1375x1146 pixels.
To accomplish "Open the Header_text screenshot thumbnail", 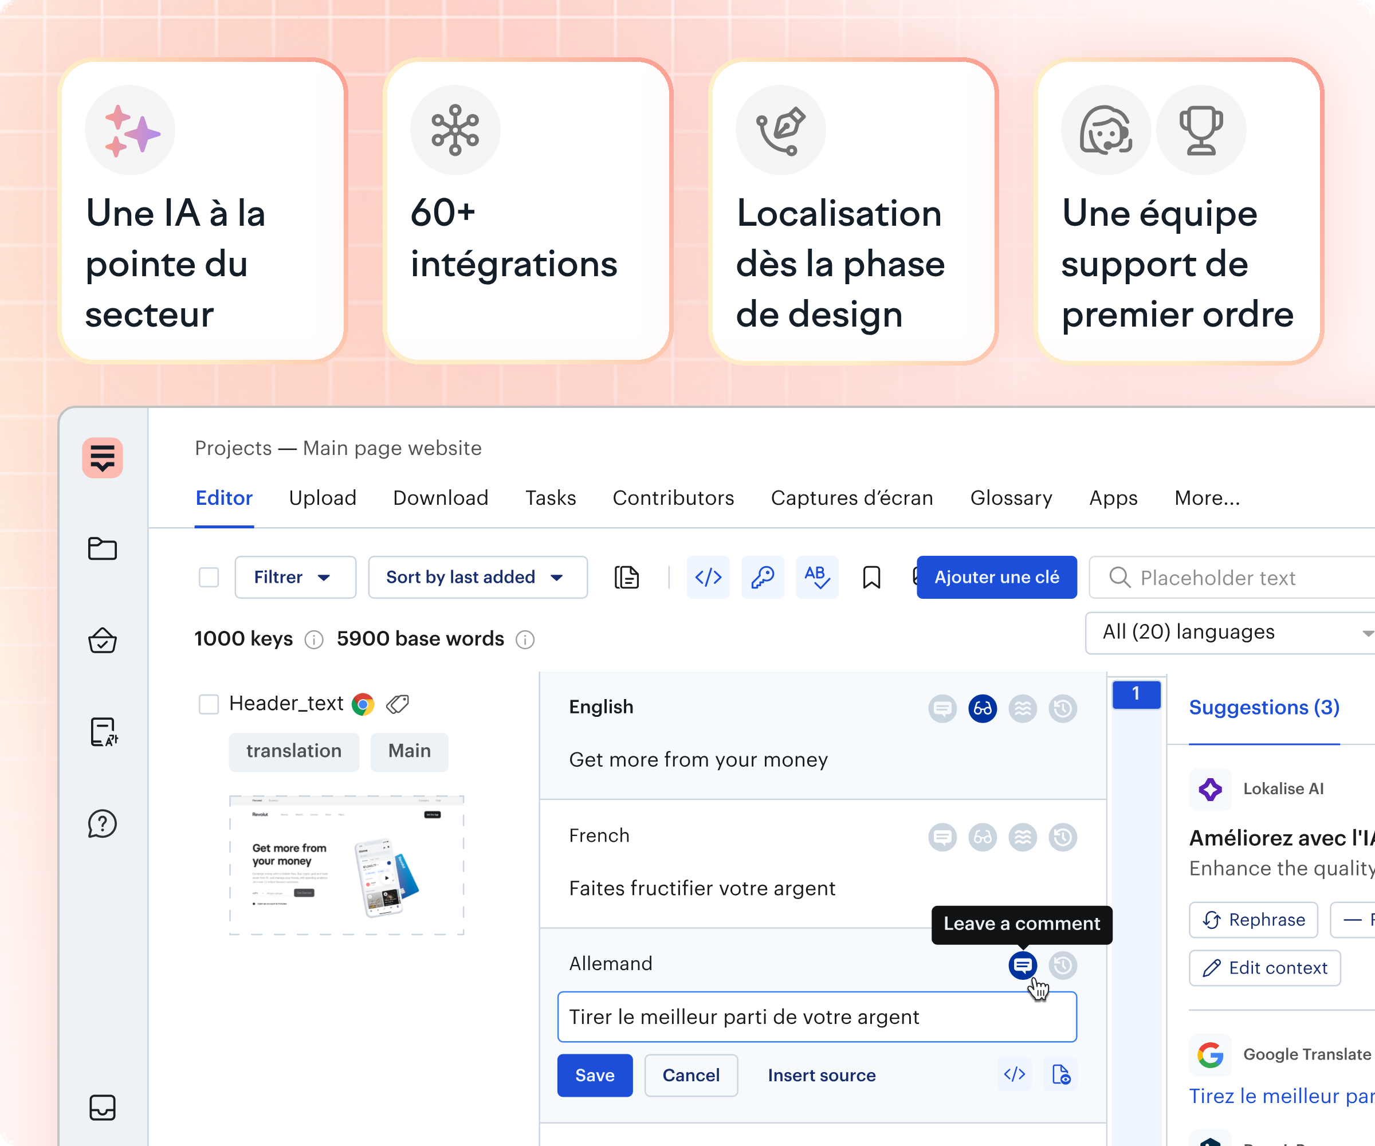I will 347,865.
